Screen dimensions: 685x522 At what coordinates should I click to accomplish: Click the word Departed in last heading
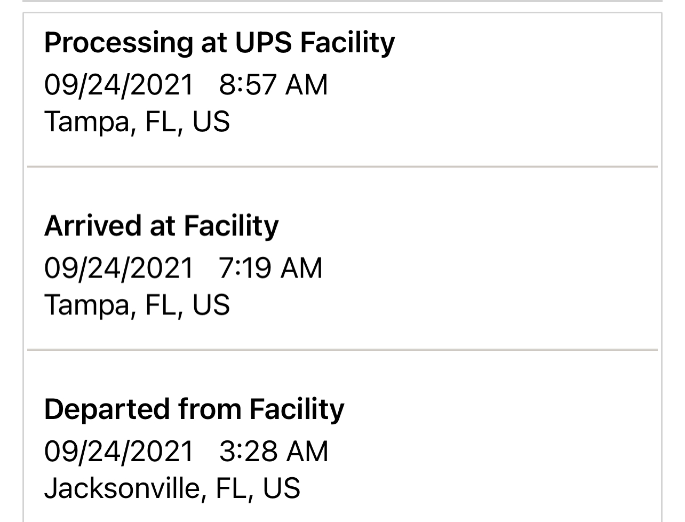[106, 409]
